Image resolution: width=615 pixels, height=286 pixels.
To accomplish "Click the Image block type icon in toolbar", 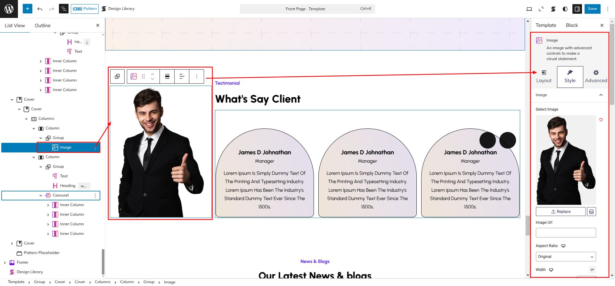I will (134, 76).
